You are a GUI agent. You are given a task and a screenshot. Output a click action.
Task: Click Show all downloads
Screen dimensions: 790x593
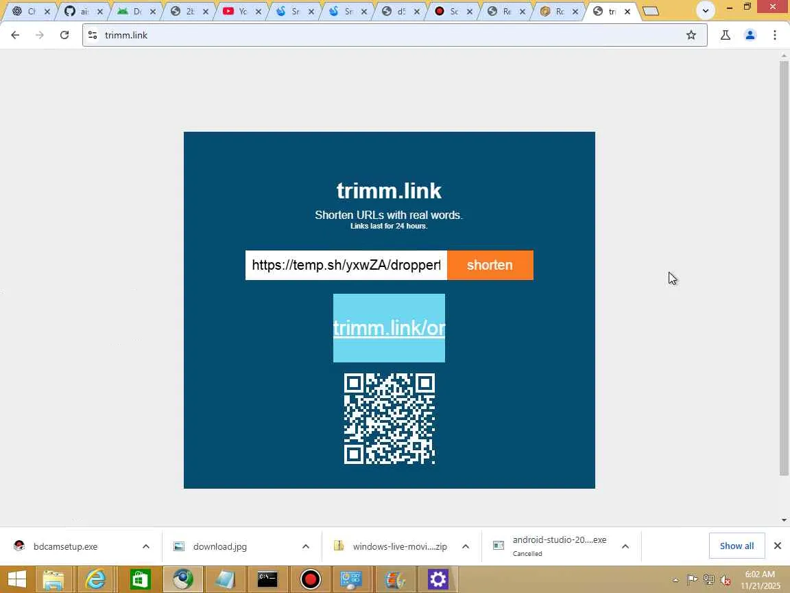click(737, 546)
